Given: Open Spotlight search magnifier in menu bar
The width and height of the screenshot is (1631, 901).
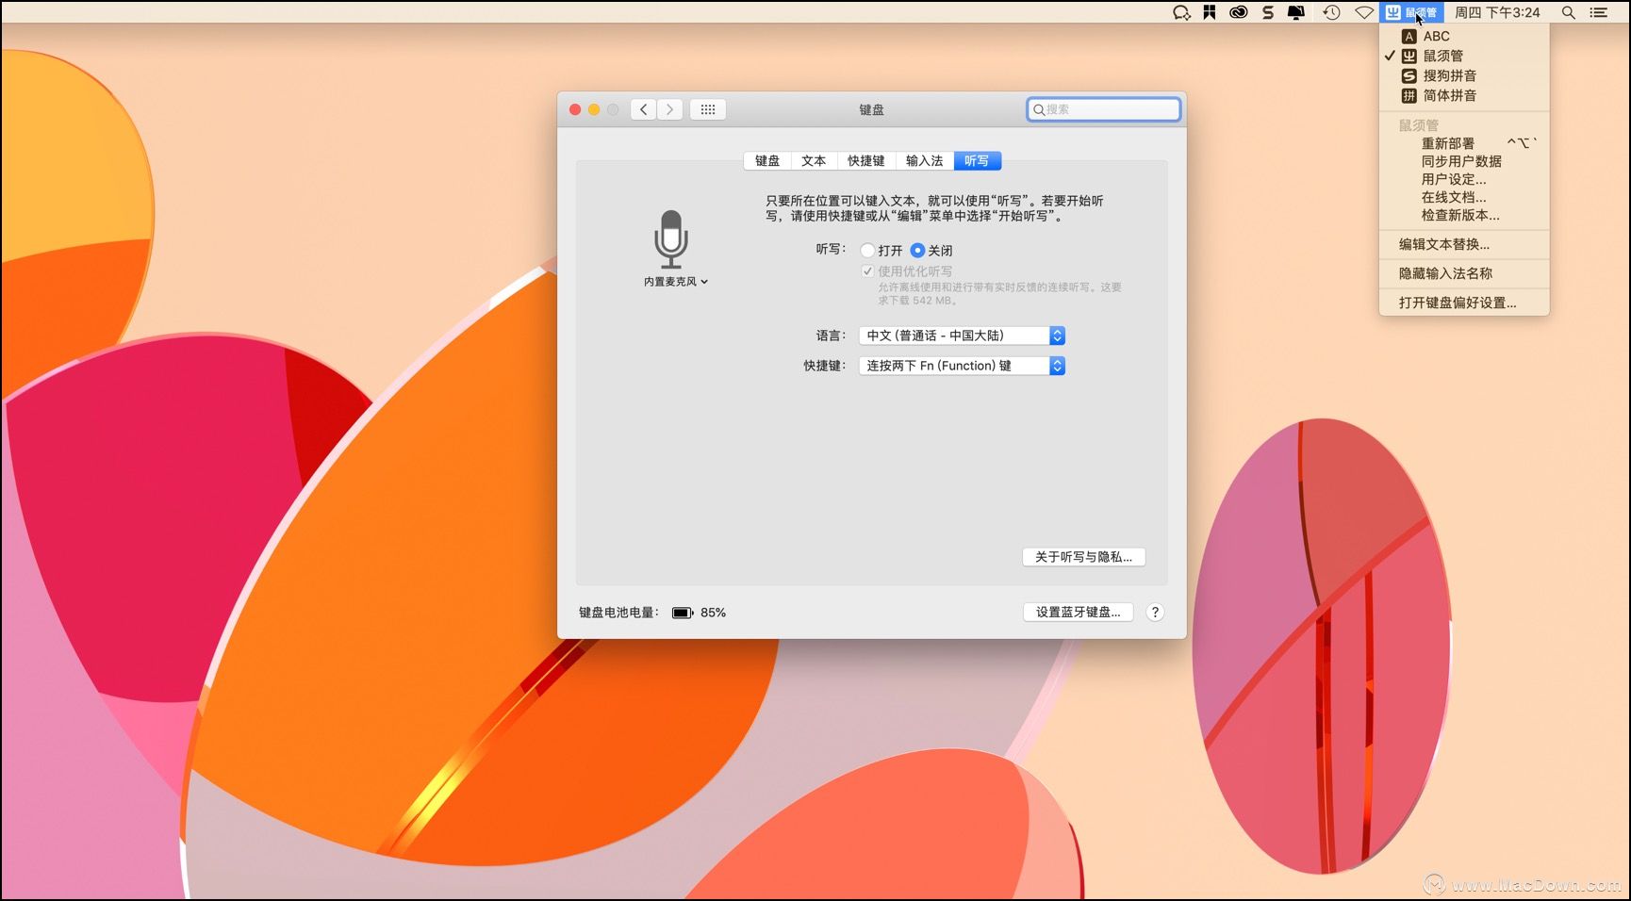Looking at the screenshot, I should pyautogui.click(x=1568, y=12).
